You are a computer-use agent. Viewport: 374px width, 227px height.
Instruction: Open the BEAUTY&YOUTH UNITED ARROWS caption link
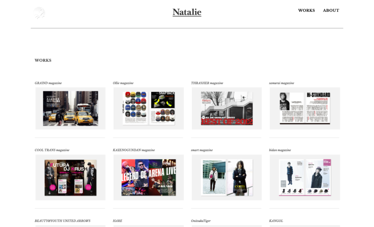tap(62, 221)
